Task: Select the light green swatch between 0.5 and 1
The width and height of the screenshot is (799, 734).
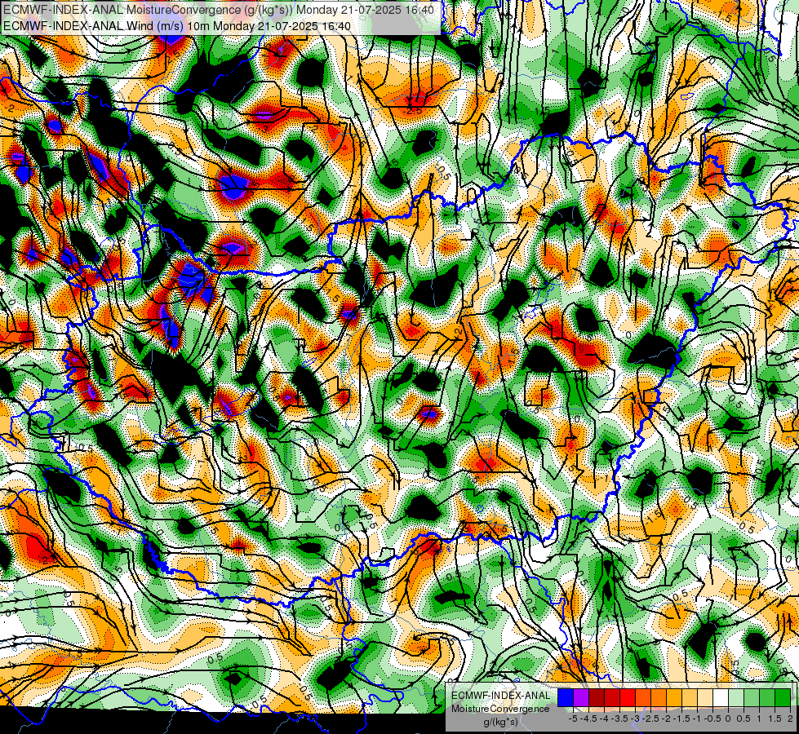Action: coord(752,698)
